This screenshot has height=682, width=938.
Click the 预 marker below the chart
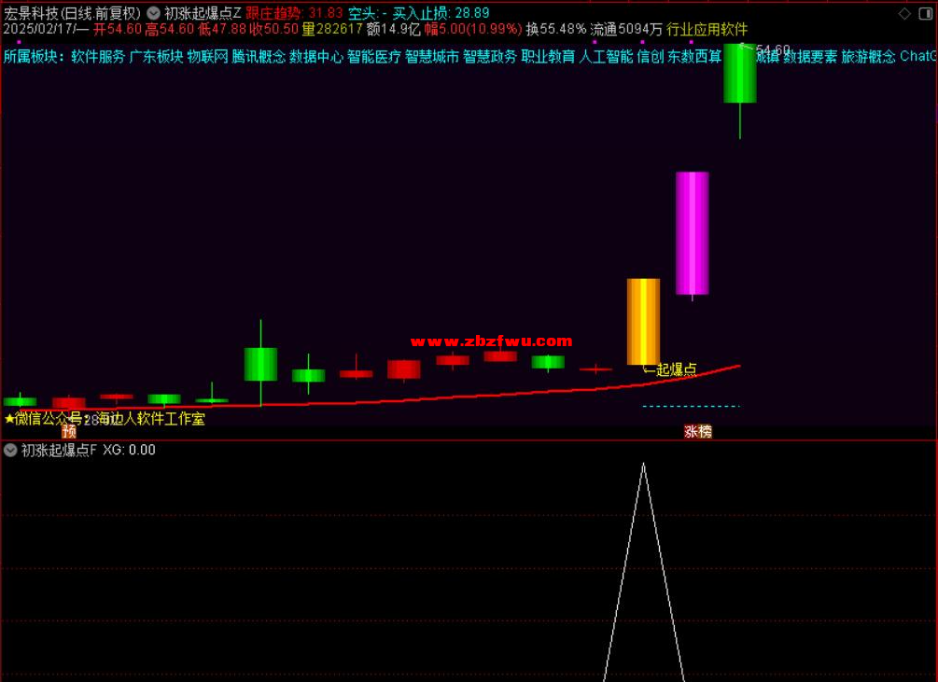pos(69,431)
